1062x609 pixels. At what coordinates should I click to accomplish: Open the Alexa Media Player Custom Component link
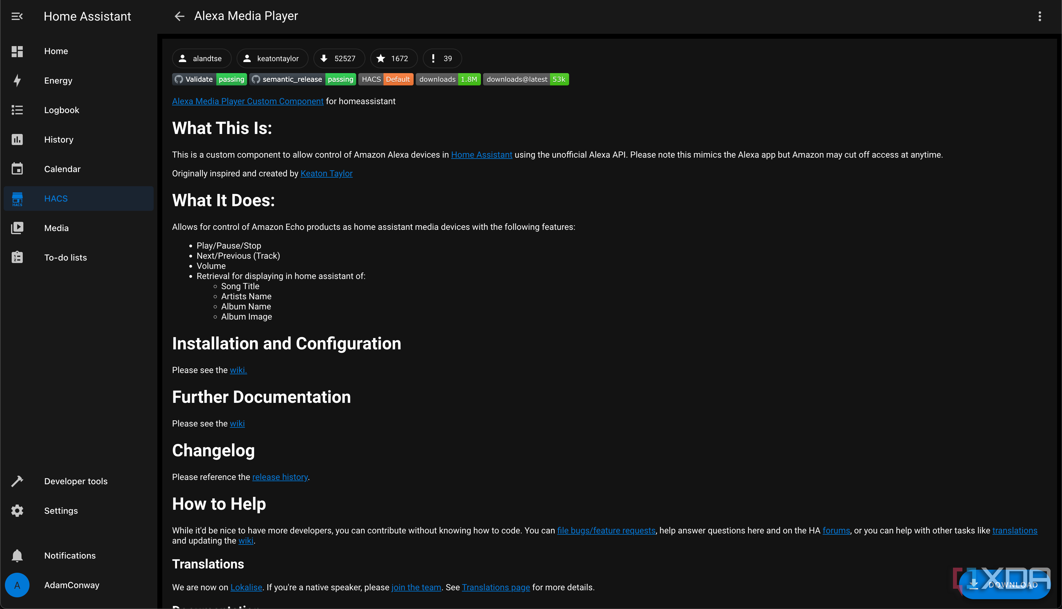248,101
